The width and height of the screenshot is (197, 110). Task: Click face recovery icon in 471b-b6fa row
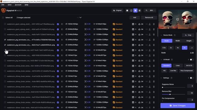150,40
